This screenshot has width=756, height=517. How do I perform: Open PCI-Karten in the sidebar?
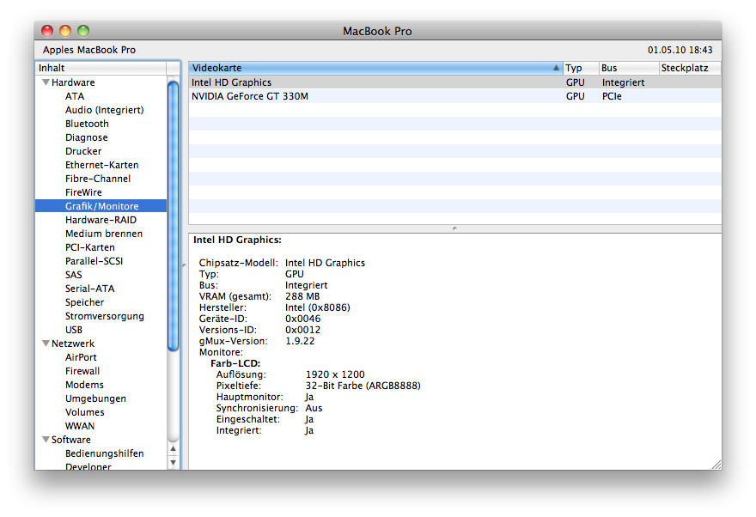click(89, 247)
